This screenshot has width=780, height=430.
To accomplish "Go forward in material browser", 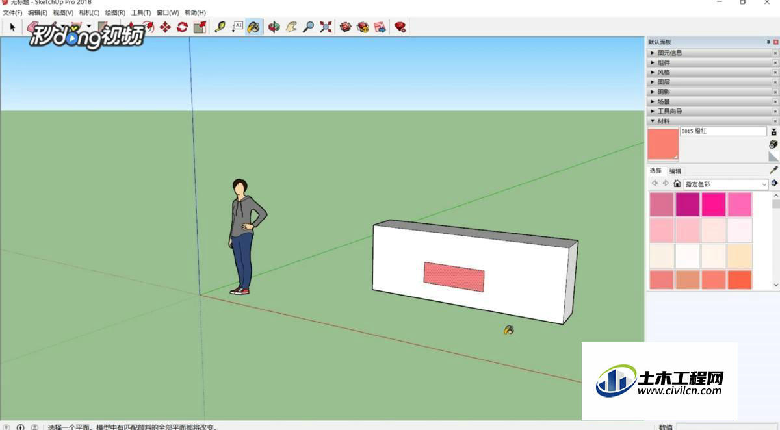I will [x=666, y=184].
